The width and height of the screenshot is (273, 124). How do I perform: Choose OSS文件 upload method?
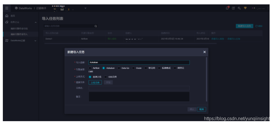(x=106, y=77)
